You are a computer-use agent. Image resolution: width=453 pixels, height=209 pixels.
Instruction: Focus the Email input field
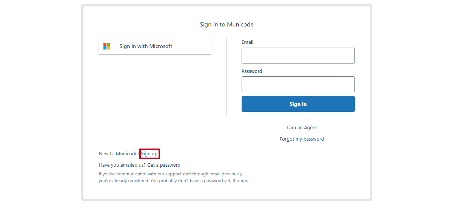coord(298,56)
